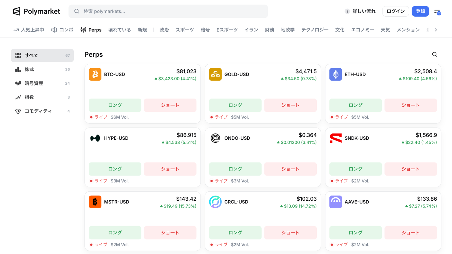Click the SNDK-USD SanDisk icon

click(x=336, y=138)
